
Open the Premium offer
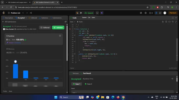[x=173, y=13]
